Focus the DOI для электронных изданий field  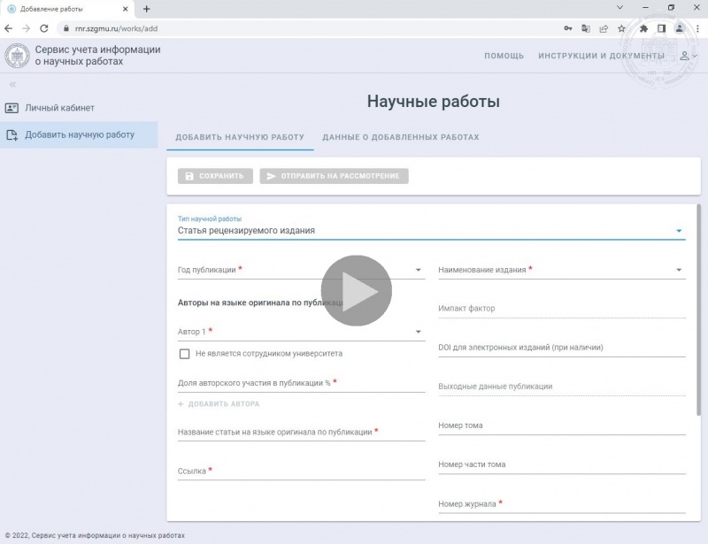562,348
